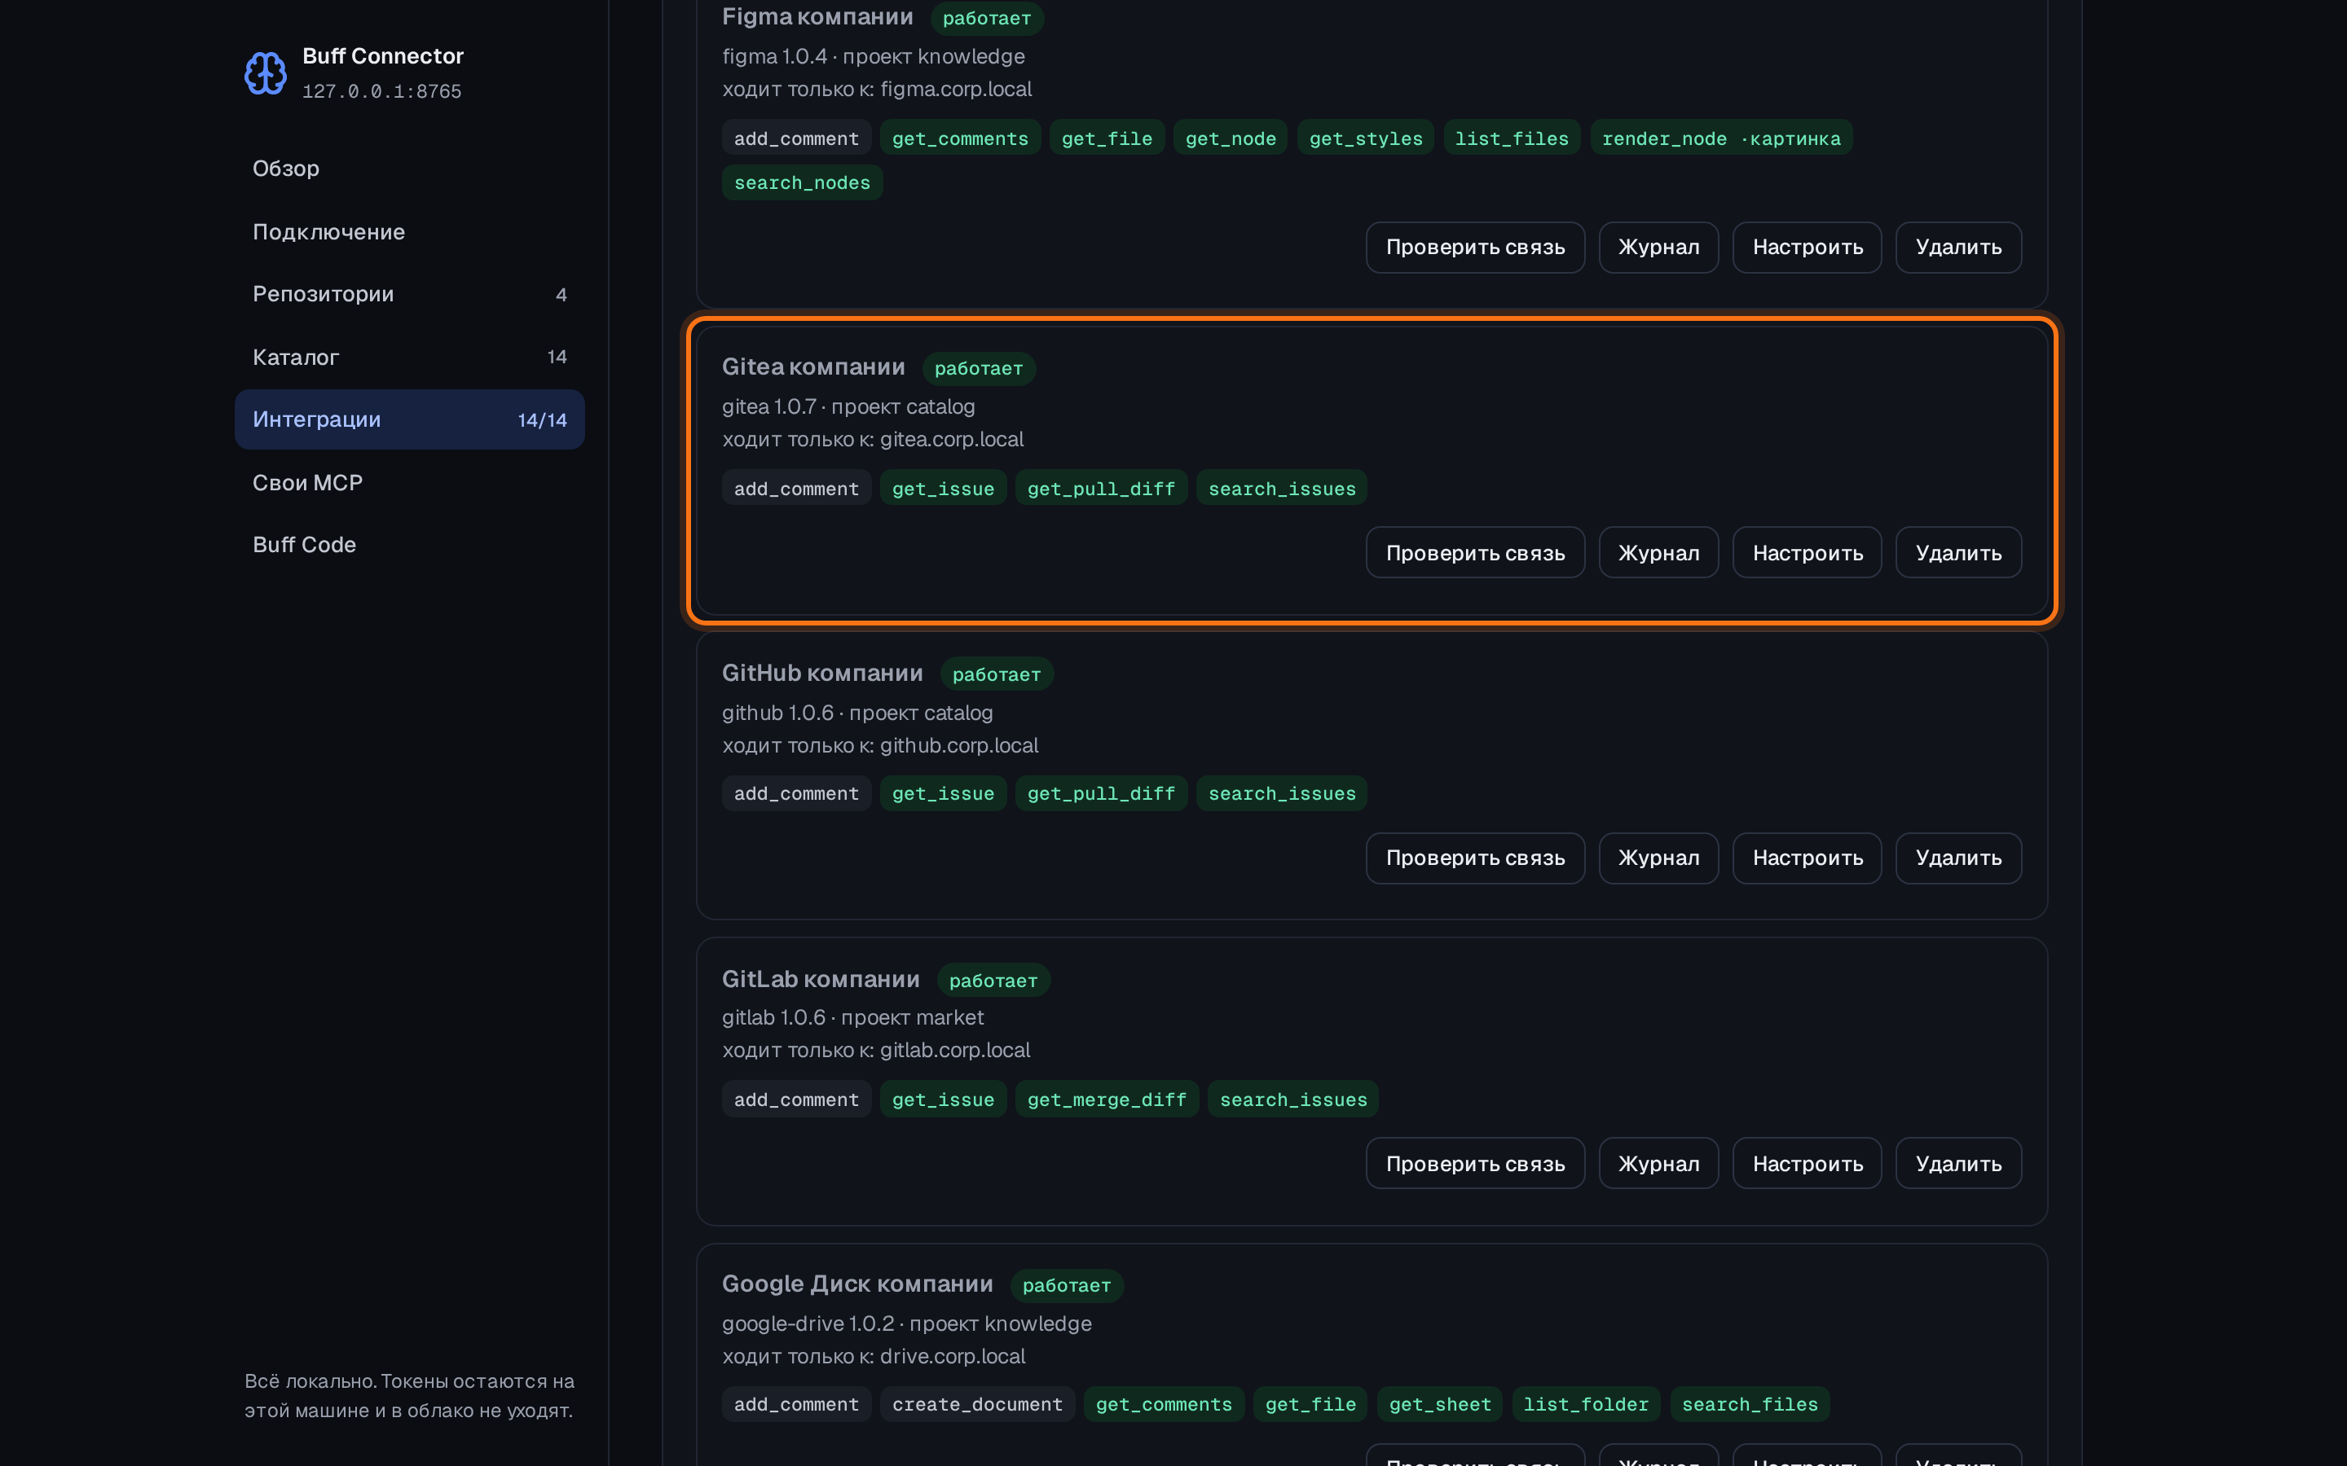Check connection for GitHub компании
Screen dimensions: 2347x1466
pos(1475,858)
